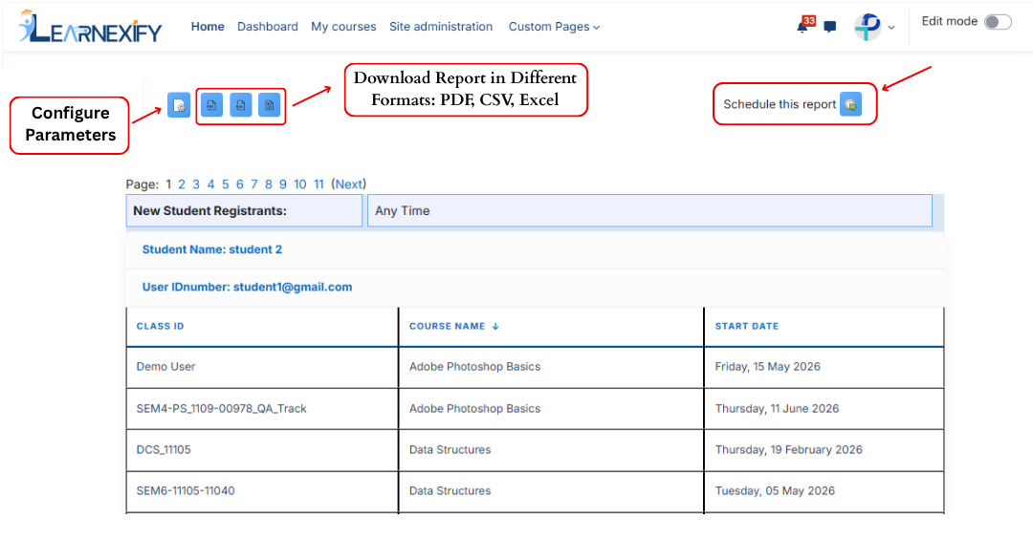Image resolution: width=1033 pixels, height=541 pixels.
Task: Click the Friday, 15 May 2026 cell
Action: (x=824, y=367)
